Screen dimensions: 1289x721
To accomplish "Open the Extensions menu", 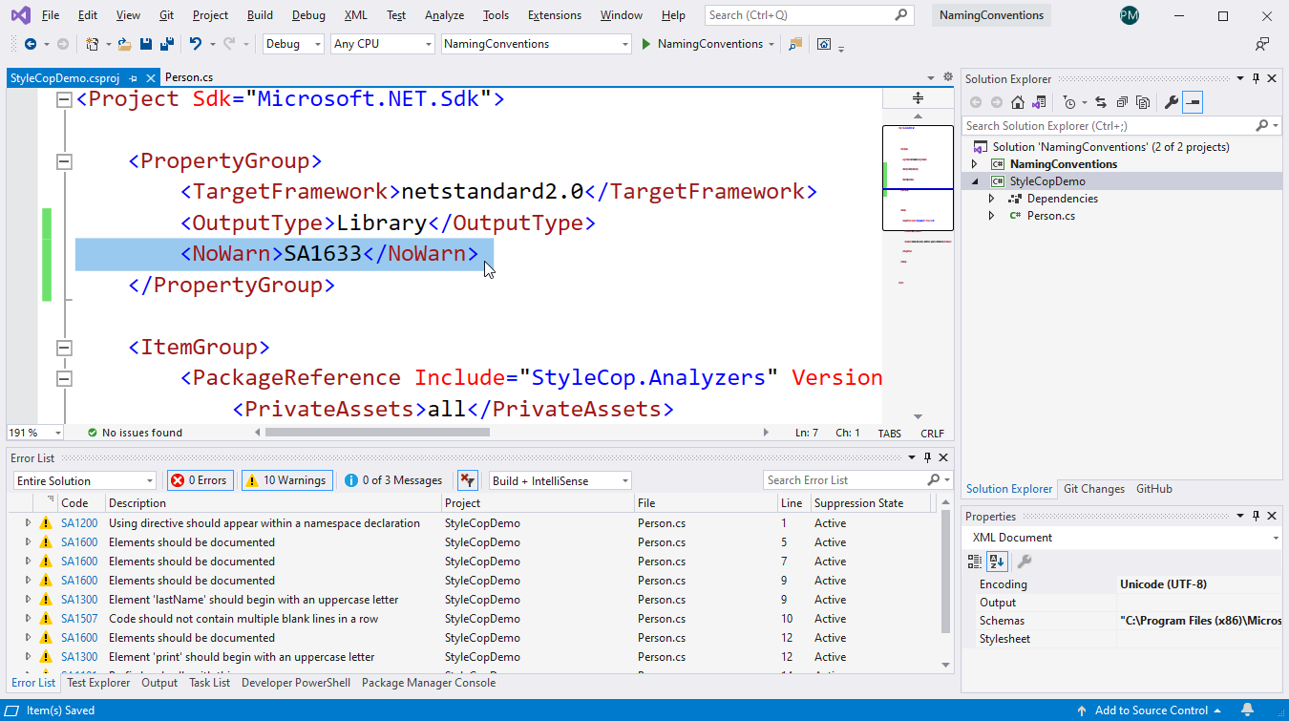I will point(555,15).
